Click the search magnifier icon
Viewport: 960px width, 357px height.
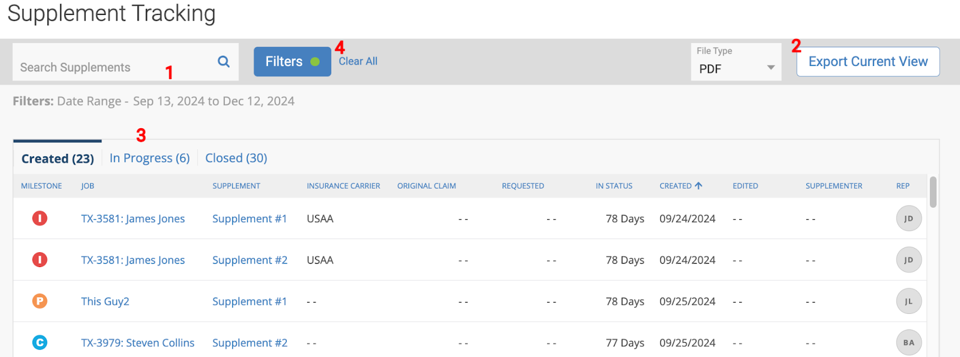(224, 61)
